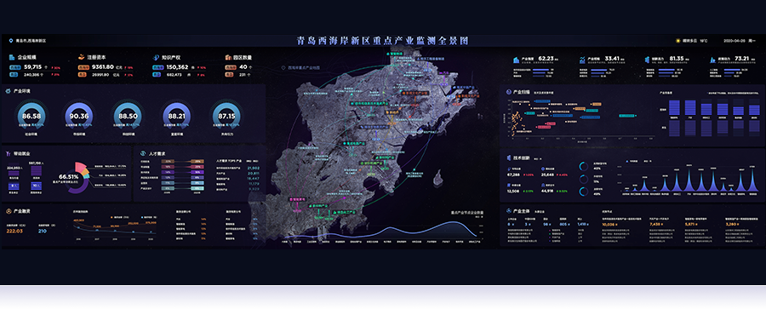The image size is (766, 309).
Task: Click the icon beside the 62.23 score
Action: (517, 60)
